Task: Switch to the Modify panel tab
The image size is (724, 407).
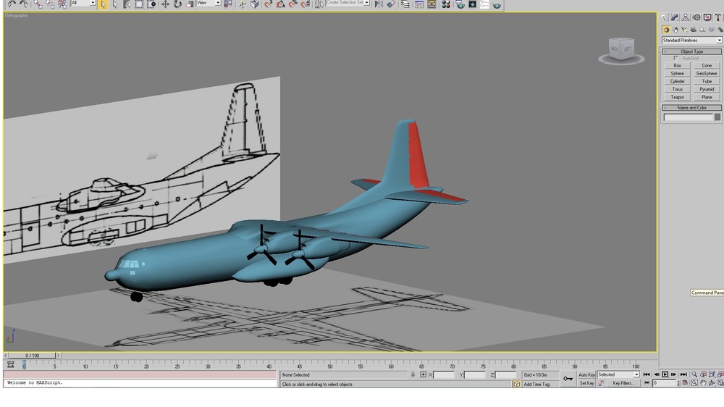Action: (x=675, y=17)
